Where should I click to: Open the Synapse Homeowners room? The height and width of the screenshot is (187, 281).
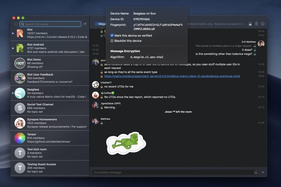(50, 123)
